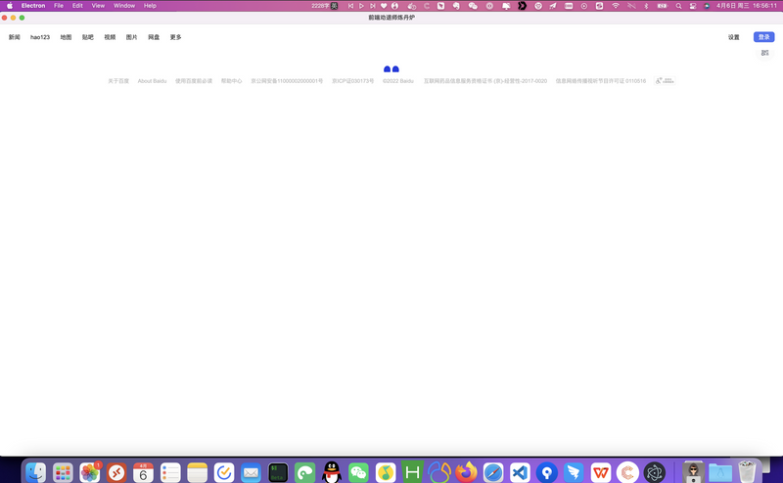Open the View menu
783x483 pixels.
pos(98,6)
